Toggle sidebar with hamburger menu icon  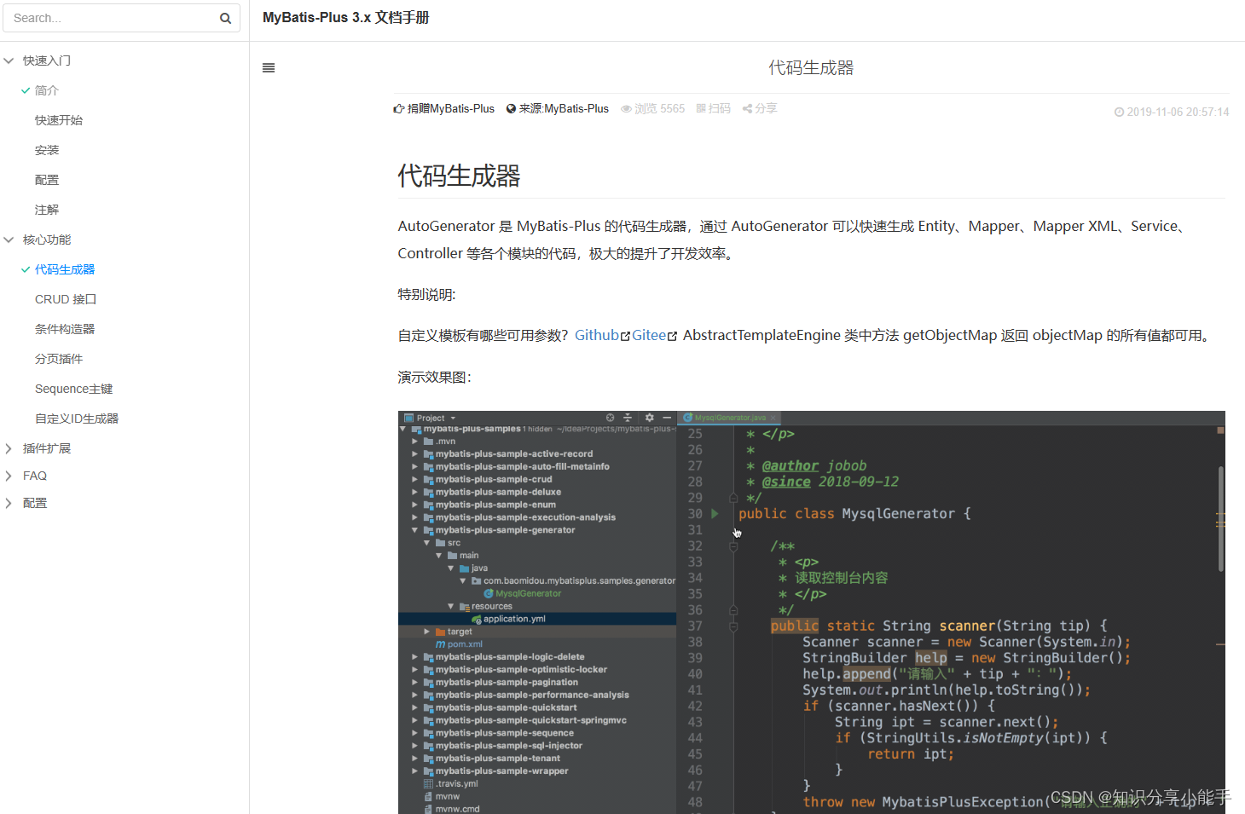click(x=269, y=68)
